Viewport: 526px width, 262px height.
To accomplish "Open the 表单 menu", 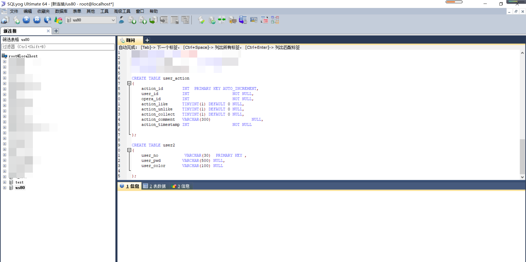I will 77,11.
